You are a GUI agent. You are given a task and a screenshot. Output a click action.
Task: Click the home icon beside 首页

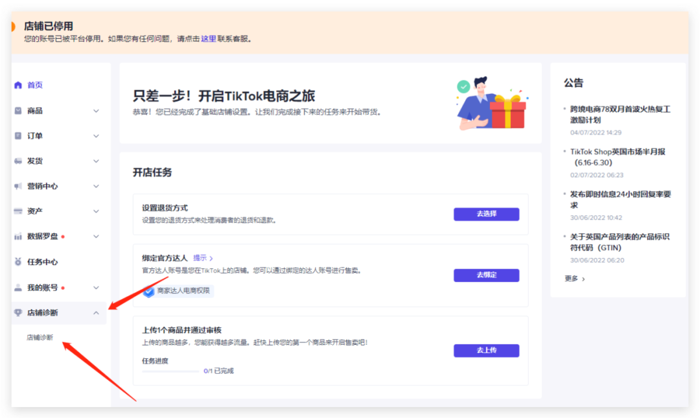coord(18,85)
